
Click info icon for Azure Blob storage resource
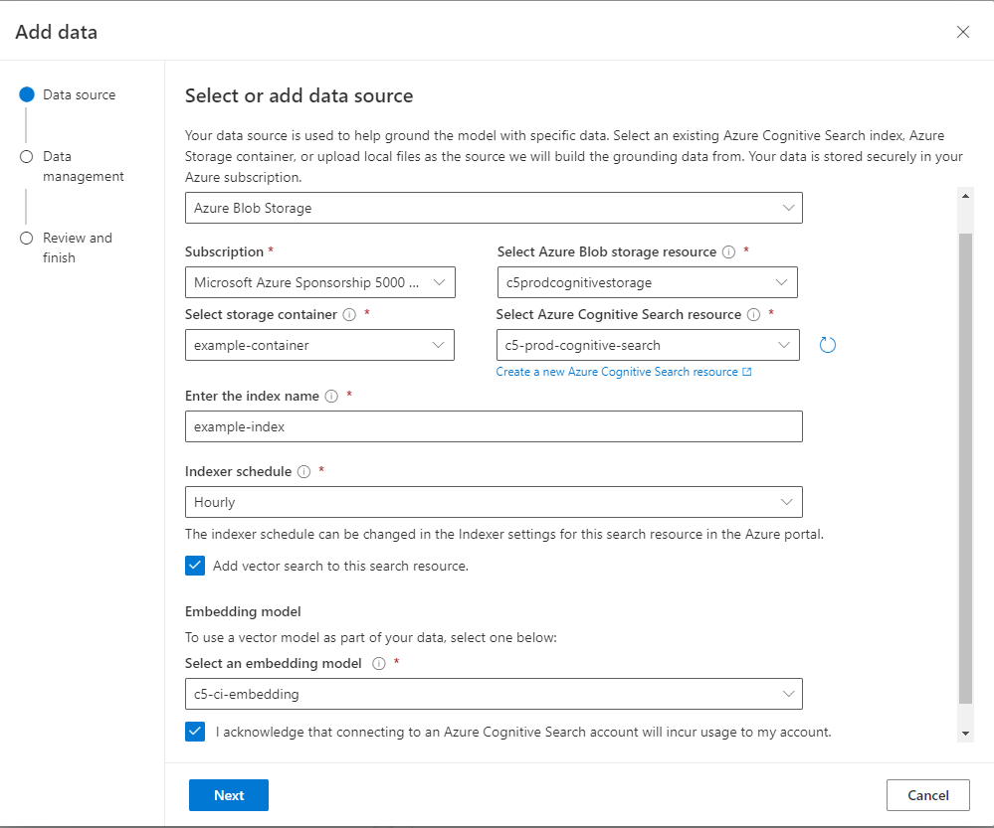pos(728,251)
